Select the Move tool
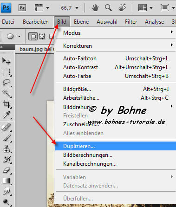 [7, 61]
